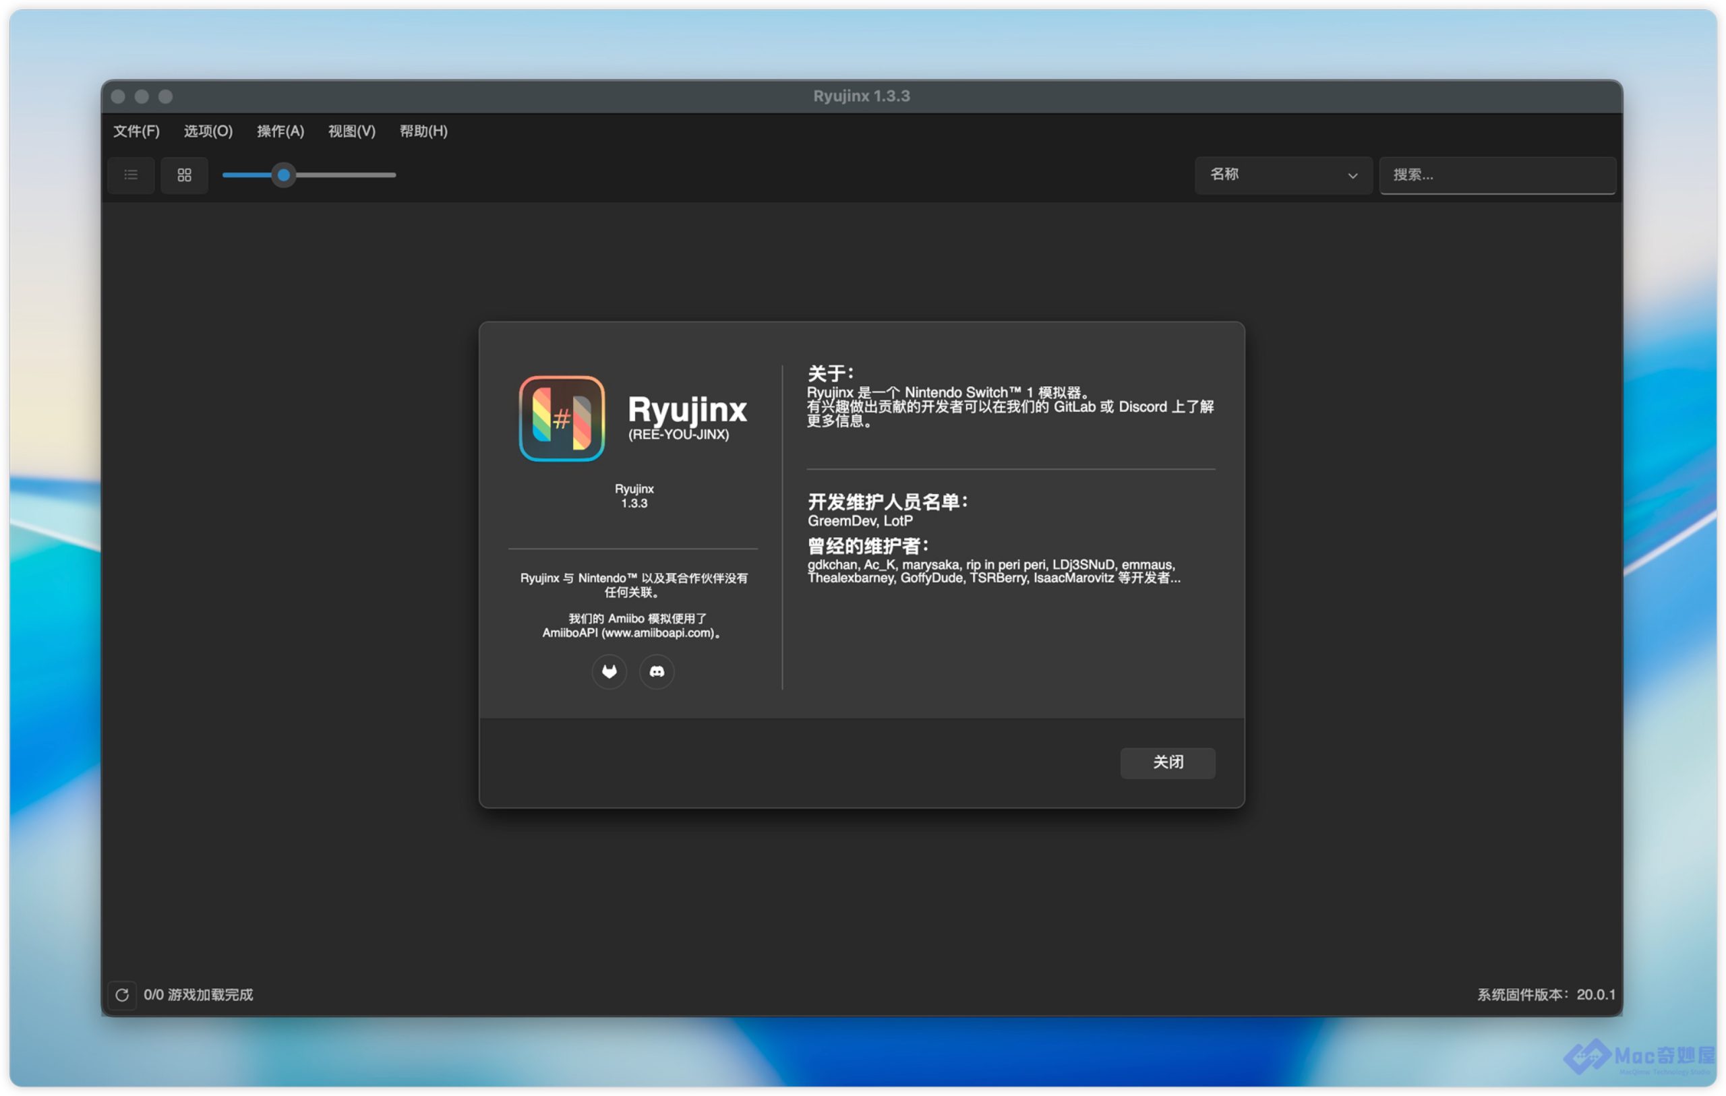Image resolution: width=1726 pixels, height=1096 pixels.
Task: Click the 系统固件版本 20.0.1 status label
Action: (1545, 994)
